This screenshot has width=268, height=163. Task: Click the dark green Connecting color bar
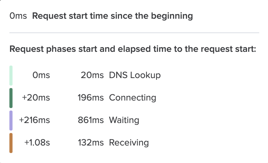(11, 98)
